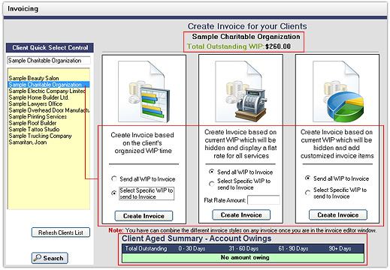Viewport: 390px width, 270px height.
Task: Select Sample Beauty Salon in client list
Action: coord(49,78)
